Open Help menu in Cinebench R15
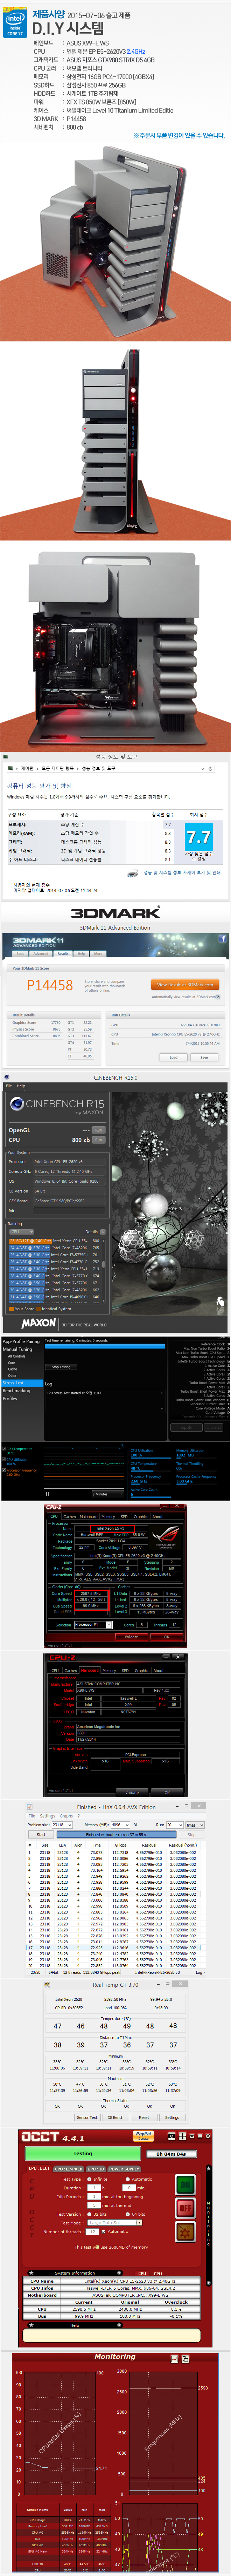The height and width of the screenshot is (2576, 231). pyautogui.click(x=21, y=1086)
